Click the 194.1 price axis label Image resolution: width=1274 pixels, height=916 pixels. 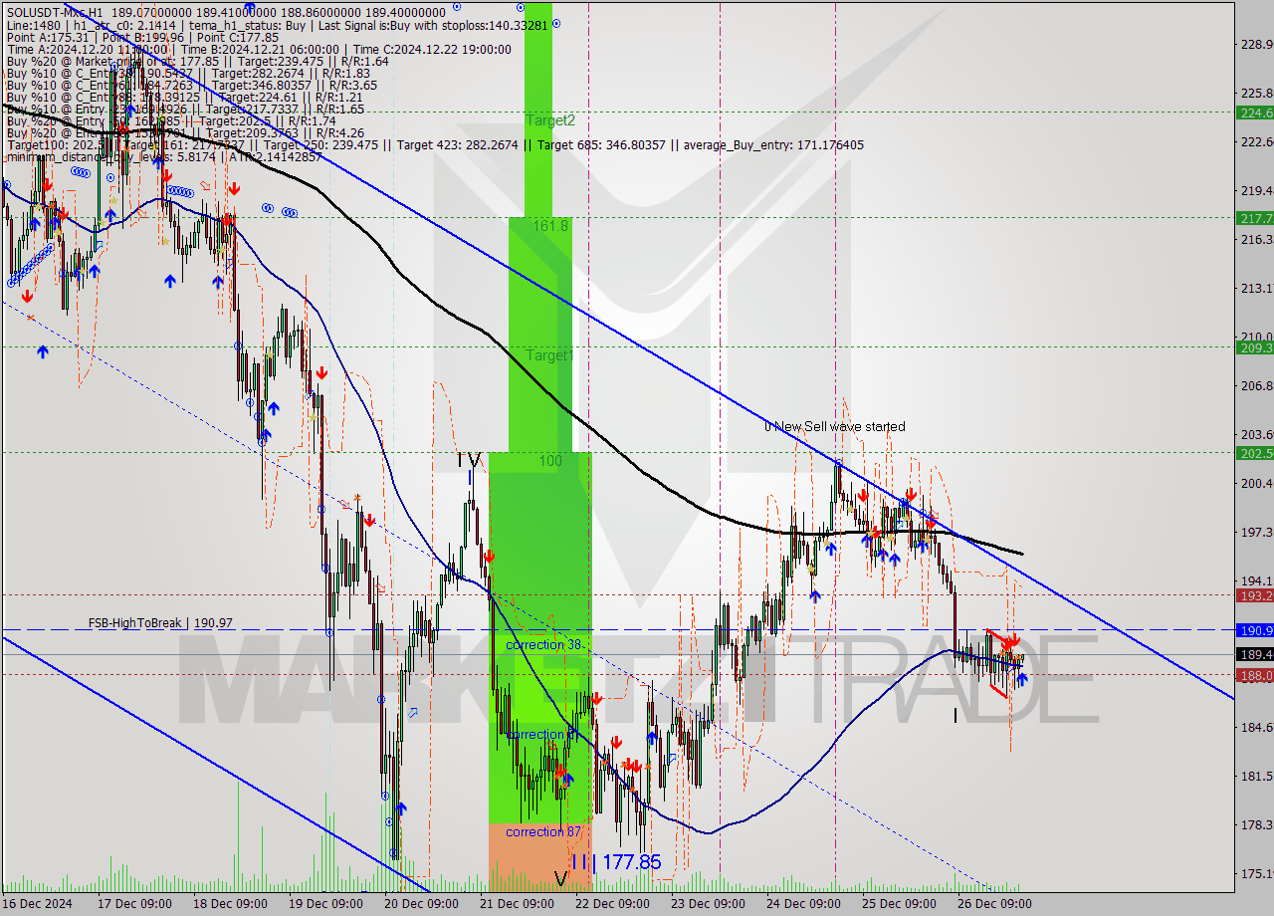pos(1256,580)
